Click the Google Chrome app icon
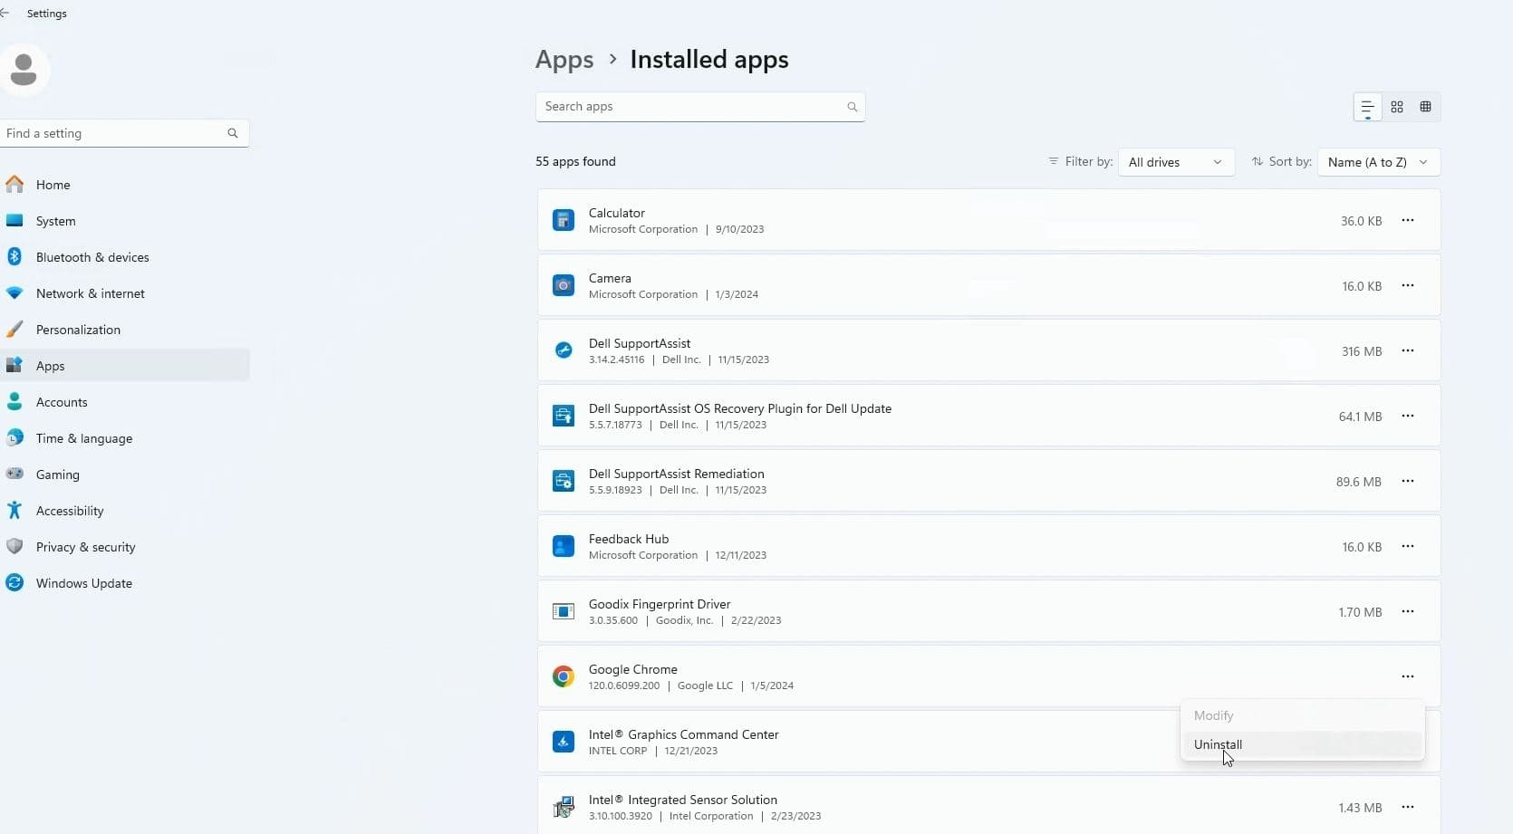 coord(564,676)
